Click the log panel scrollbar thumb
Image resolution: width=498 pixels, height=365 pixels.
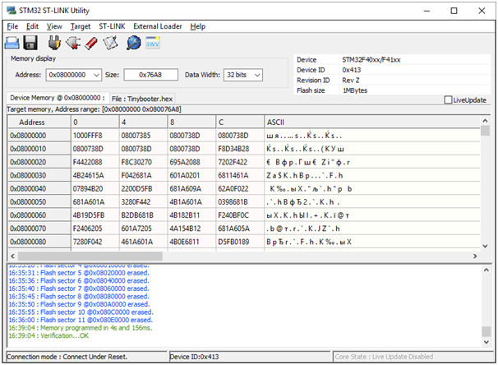click(486, 331)
